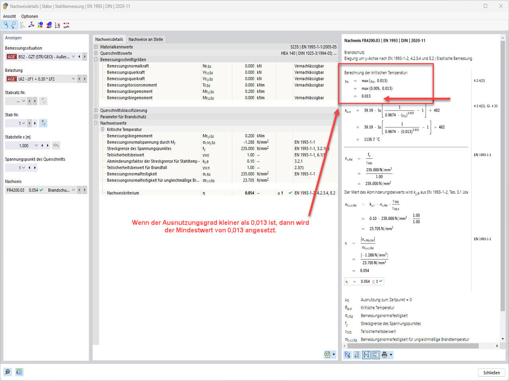Screen dimensions: 509x381
Task: Click the colored info spheres toolbar icon
Action: click(x=40, y=25)
